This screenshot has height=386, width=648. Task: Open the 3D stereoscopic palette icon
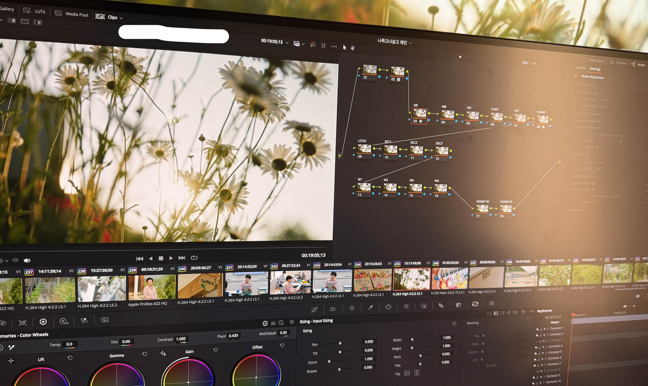(491, 303)
